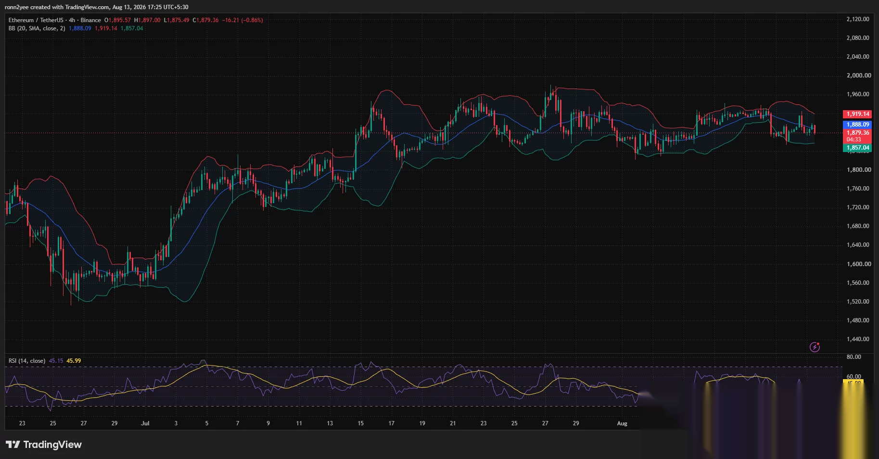Click the 1,800.00 price axis label

[859, 170]
